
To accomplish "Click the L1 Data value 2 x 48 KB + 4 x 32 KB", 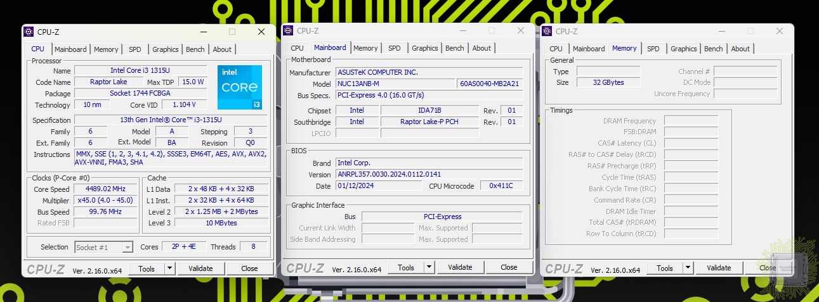I will click(x=221, y=189).
